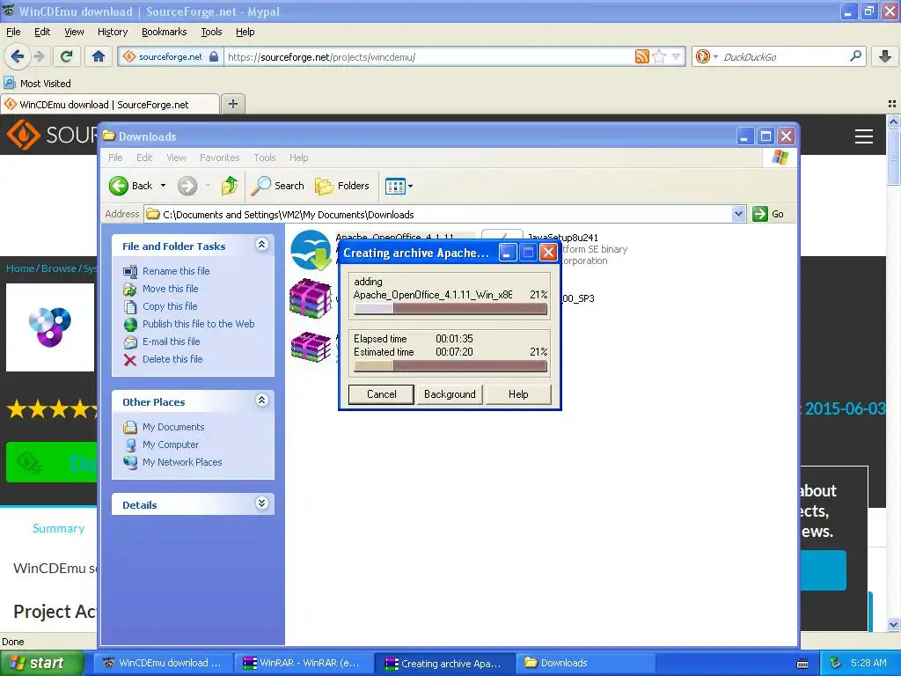Collapse the Other Places panel

tap(261, 400)
